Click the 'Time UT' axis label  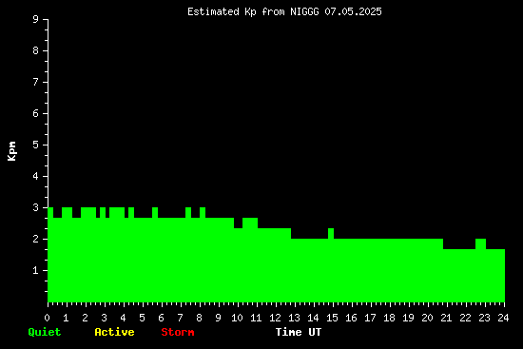tap(299, 332)
